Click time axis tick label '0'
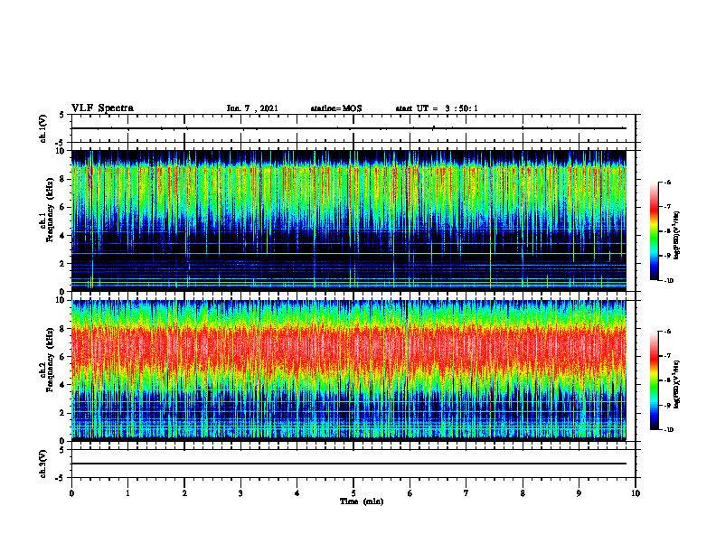This screenshot has width=716, height=553. click(71, 493)
